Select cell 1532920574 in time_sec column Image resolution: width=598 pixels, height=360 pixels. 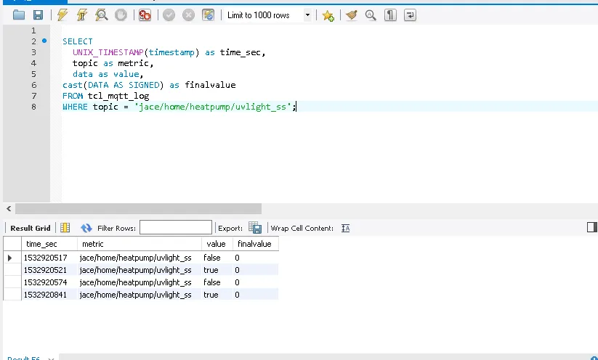point(49,282)
